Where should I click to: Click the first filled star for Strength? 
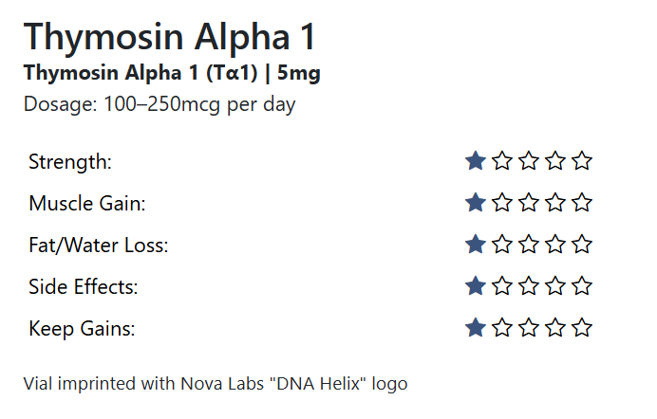(x=476, y=161)
